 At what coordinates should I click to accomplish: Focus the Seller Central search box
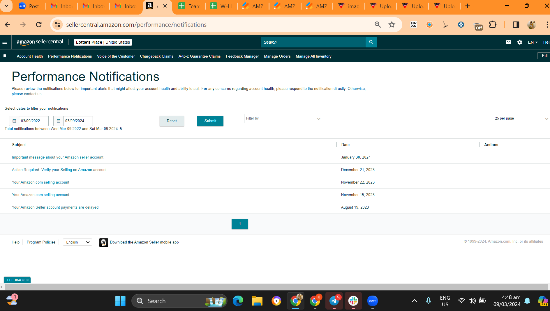313,42
